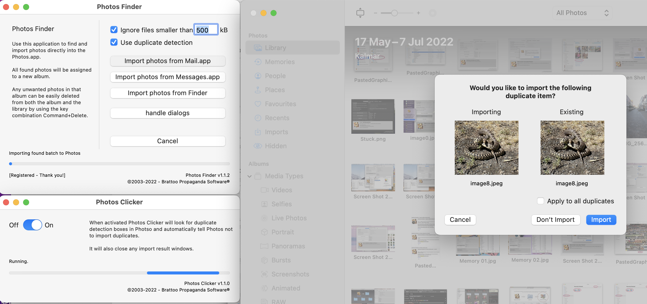The width and height of the screenshot is (647, 304).
Task: Click the 500 kB size input field
Action: coord(206,30)
